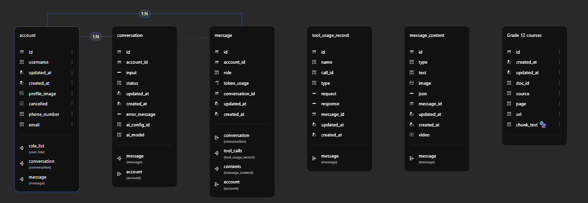Click the profile_image field icon in account table
This screenshot has width=588, height=203.
tap(22, 93)
